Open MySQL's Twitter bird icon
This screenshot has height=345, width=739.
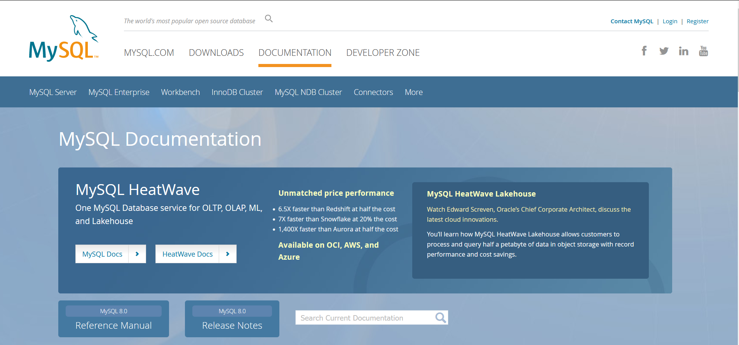click(x=664, y=51)
